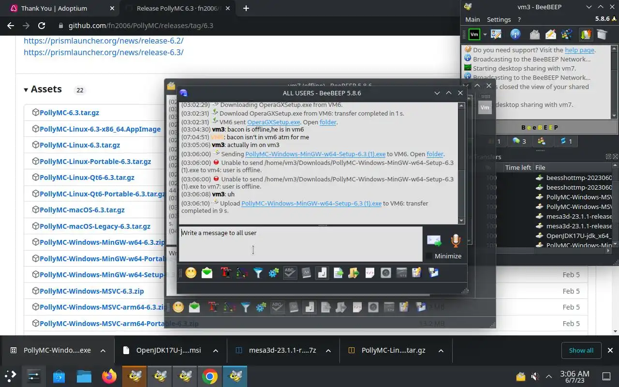Image resolution: width=619 pixels, height=387 pixels.
Task: Toggle the dictionary word-completion icon in ALL USERS
Action: click(306, 273)
